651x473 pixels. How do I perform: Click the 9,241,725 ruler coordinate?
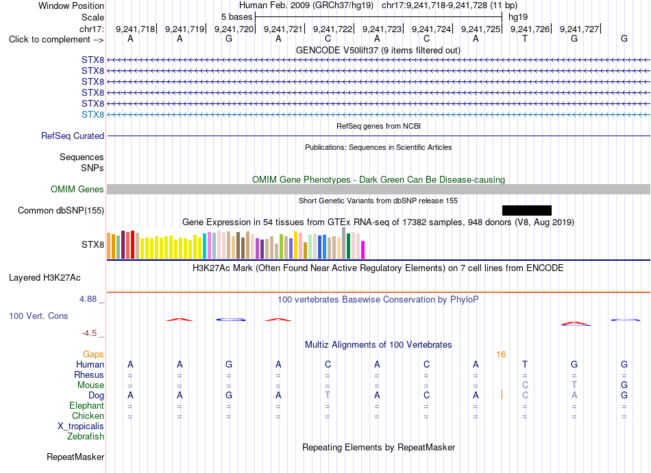480,29
